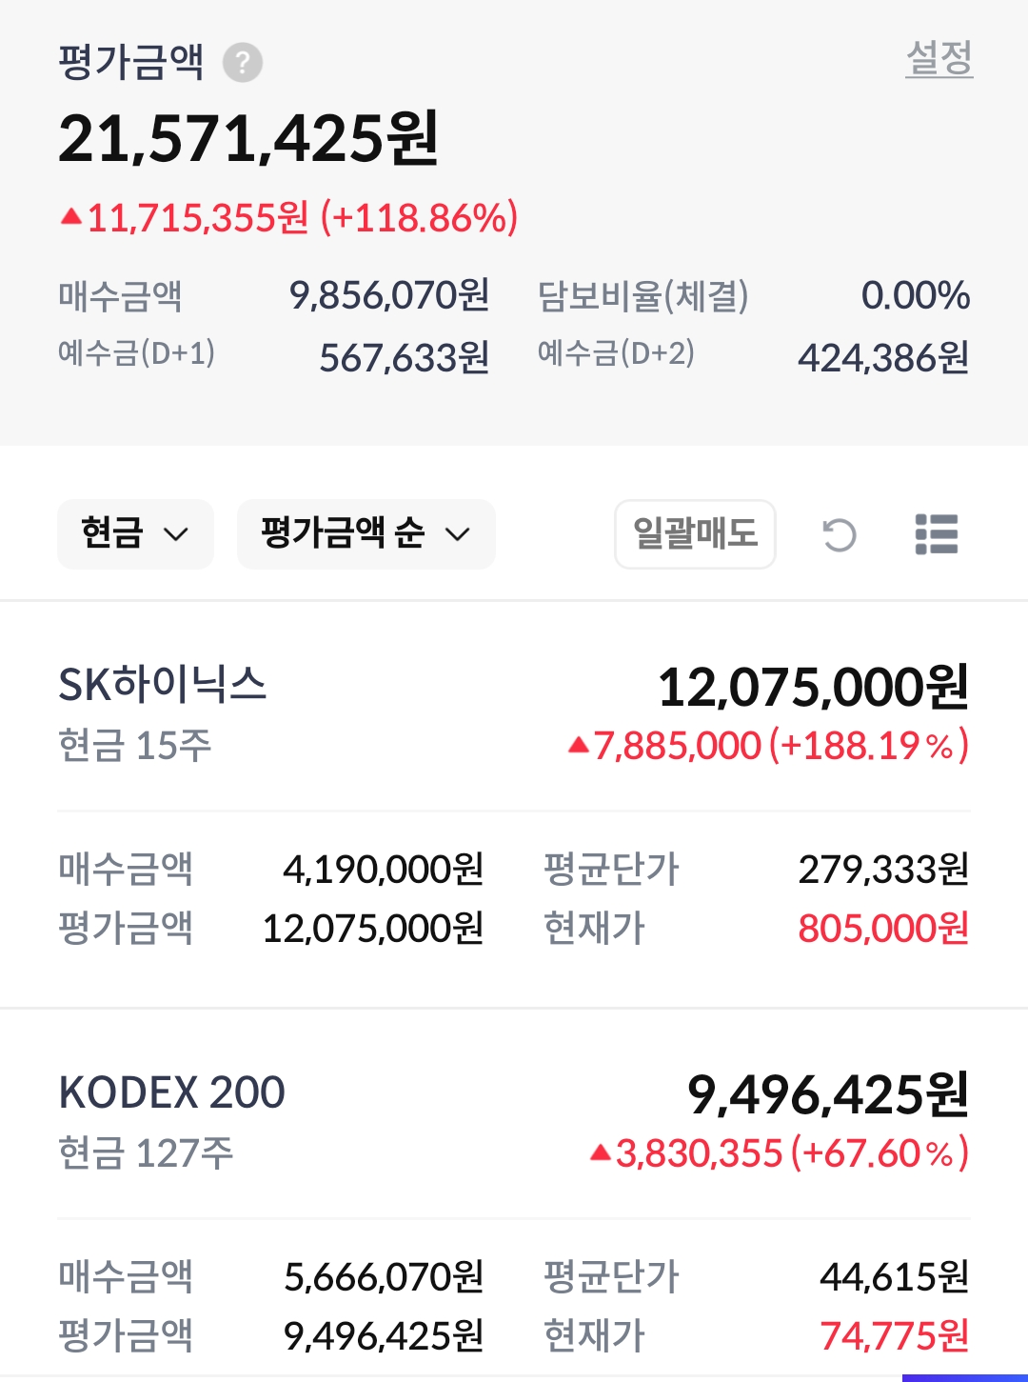Tap the 예수금(D+2) amount 424,386원
This screenshot has width=1028, height=1382.
pyautogui.click(x=882, y=359)
